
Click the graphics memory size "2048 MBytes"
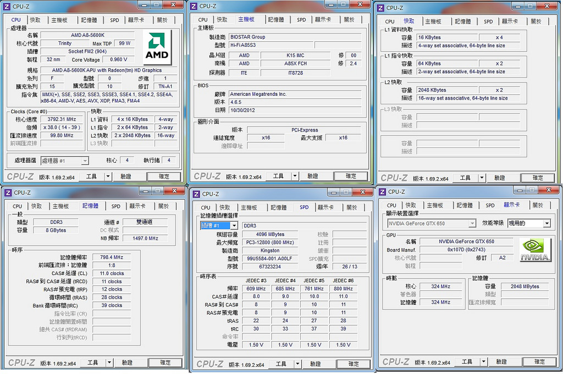pos(525,287)
